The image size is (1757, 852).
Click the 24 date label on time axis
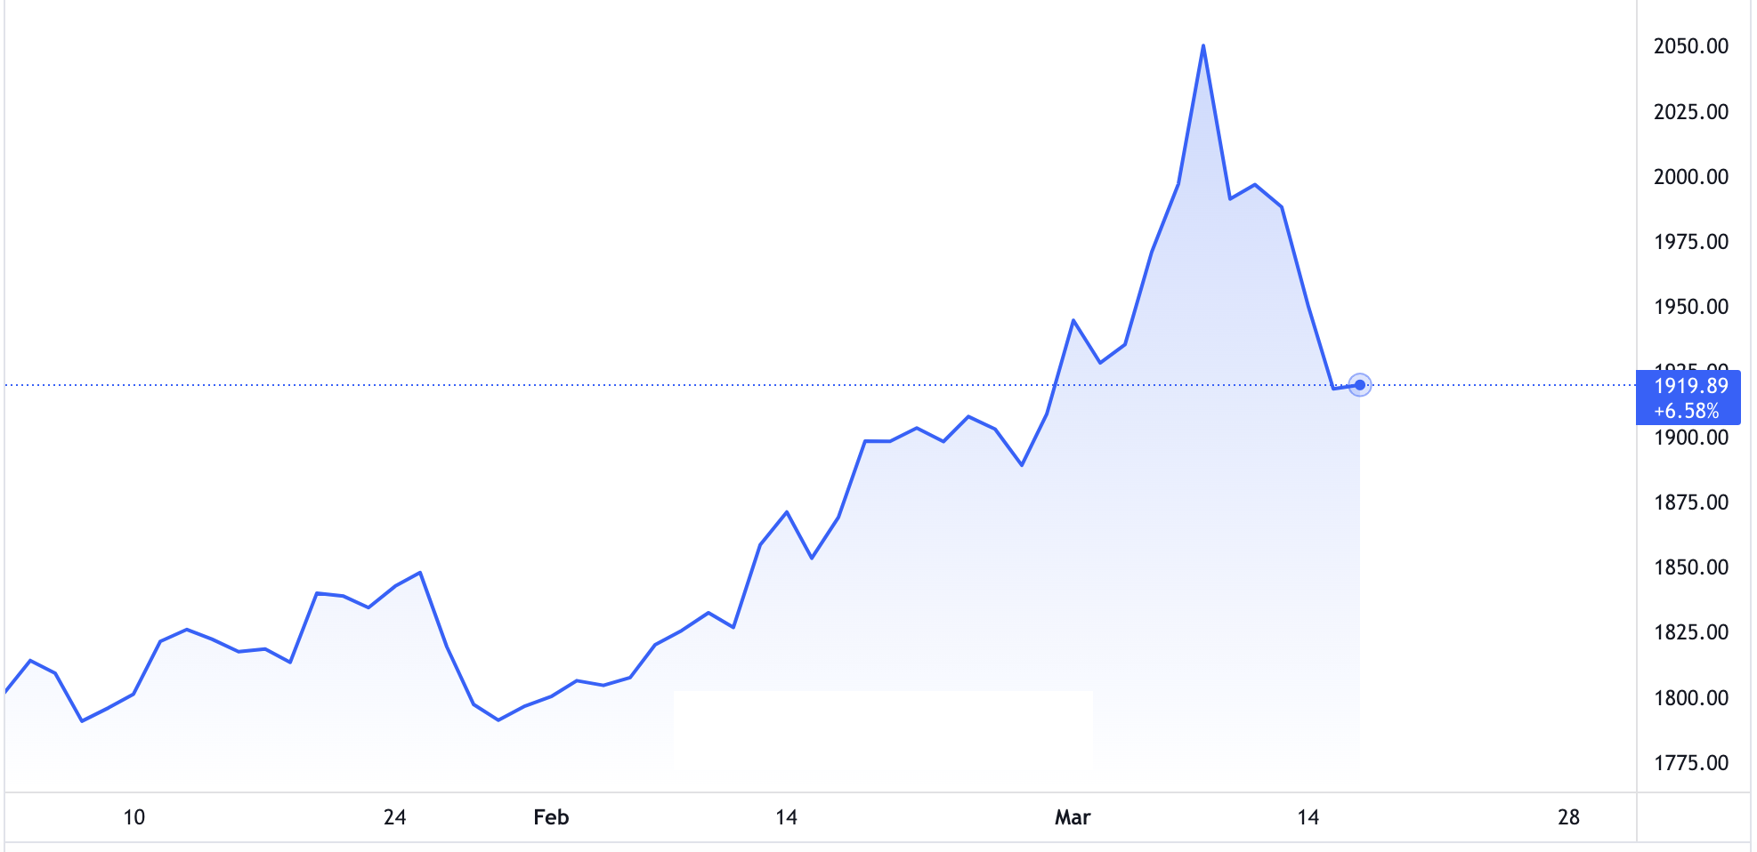point(393,818)
